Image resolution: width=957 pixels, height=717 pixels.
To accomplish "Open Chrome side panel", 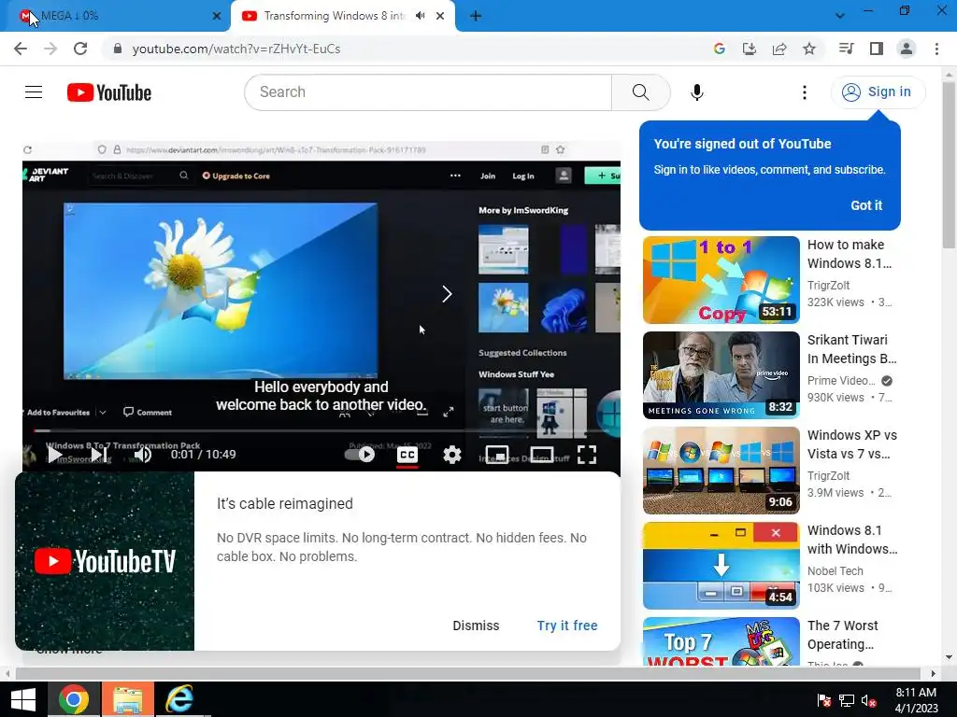I will point(877,49).
